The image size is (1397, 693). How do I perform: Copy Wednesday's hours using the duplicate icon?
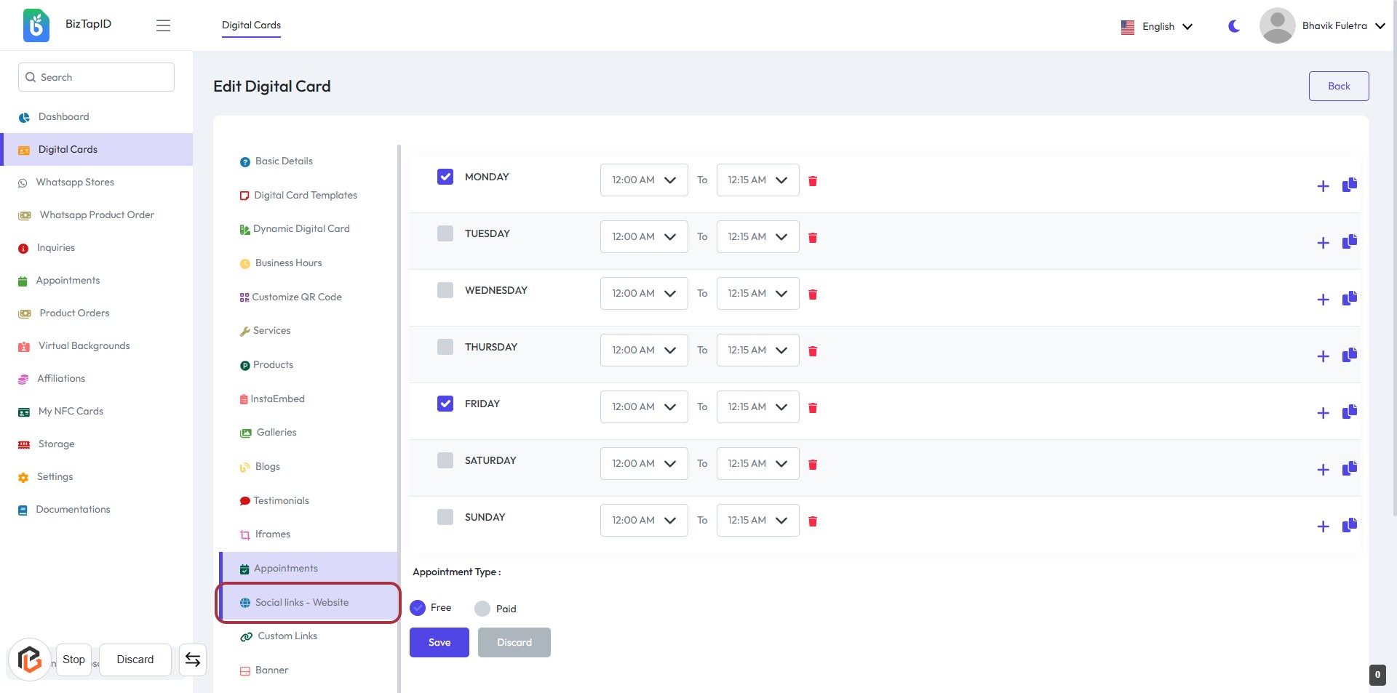pos(1349,298)
